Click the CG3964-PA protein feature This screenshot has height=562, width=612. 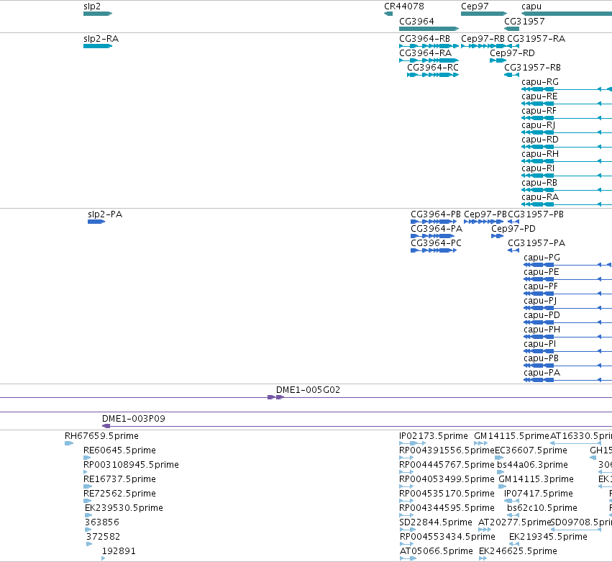(x=434, y=236)
